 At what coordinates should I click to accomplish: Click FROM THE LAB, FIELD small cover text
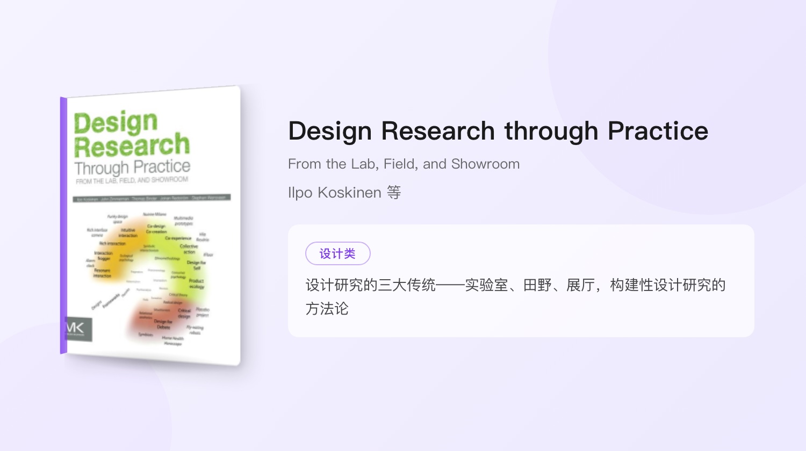[x=132, y=180]
